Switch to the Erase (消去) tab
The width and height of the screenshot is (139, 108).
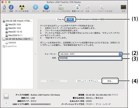pyautogui.click(x=70, y=19)
